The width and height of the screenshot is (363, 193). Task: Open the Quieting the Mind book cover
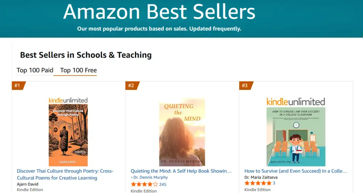(x=182, y=132)
